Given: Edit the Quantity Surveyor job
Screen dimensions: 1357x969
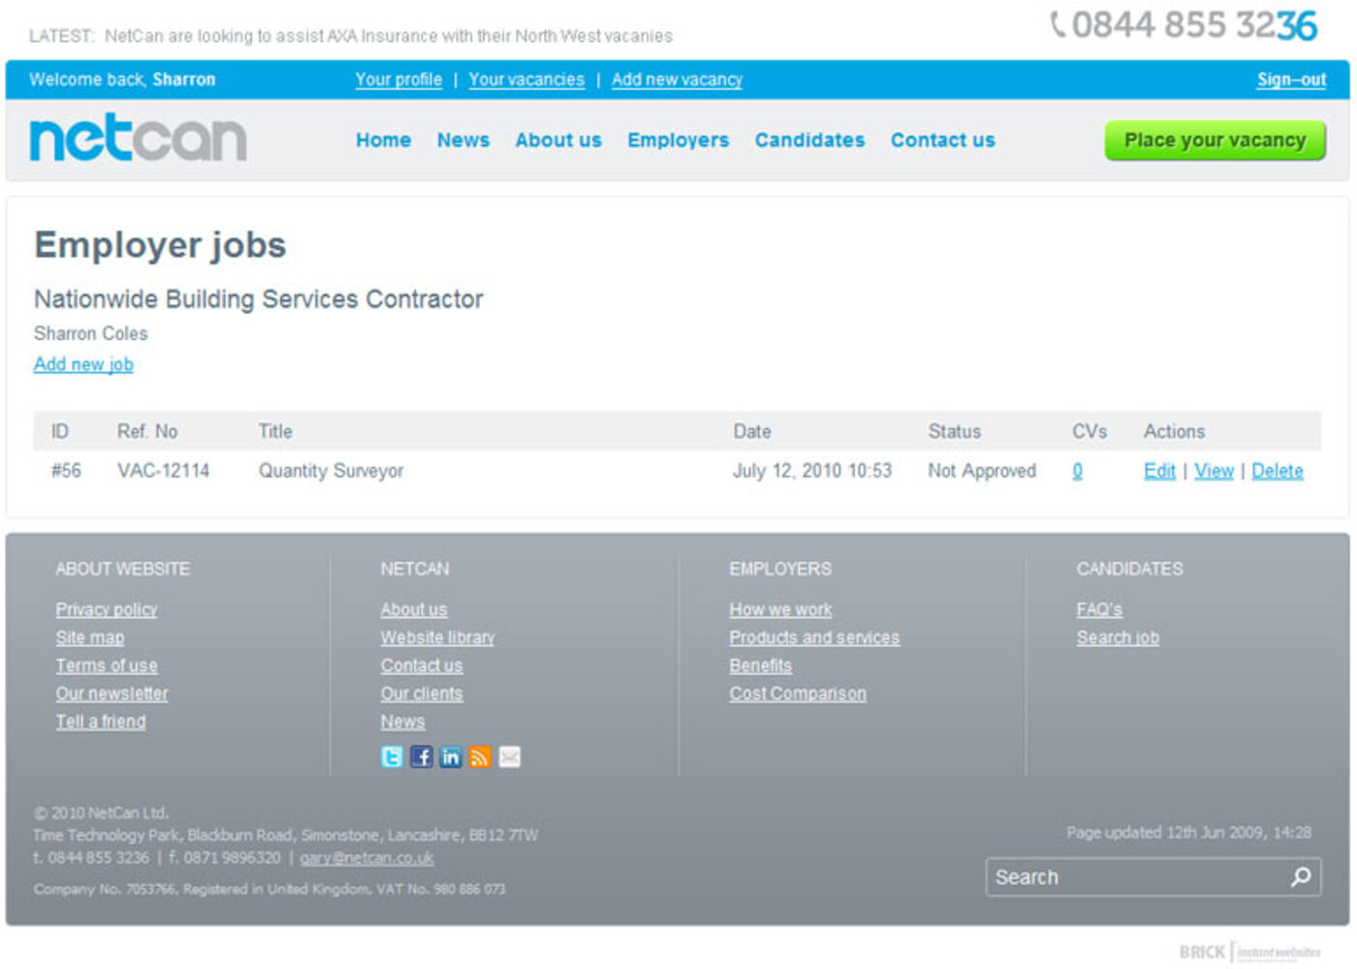Looking at the screenshot, I should tap(1159, 471).
